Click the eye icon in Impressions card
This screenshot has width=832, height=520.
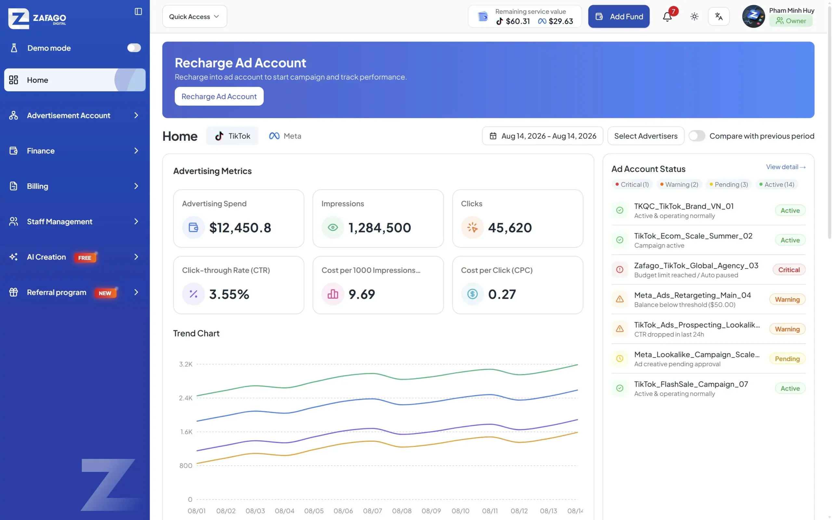click(332, 227)
